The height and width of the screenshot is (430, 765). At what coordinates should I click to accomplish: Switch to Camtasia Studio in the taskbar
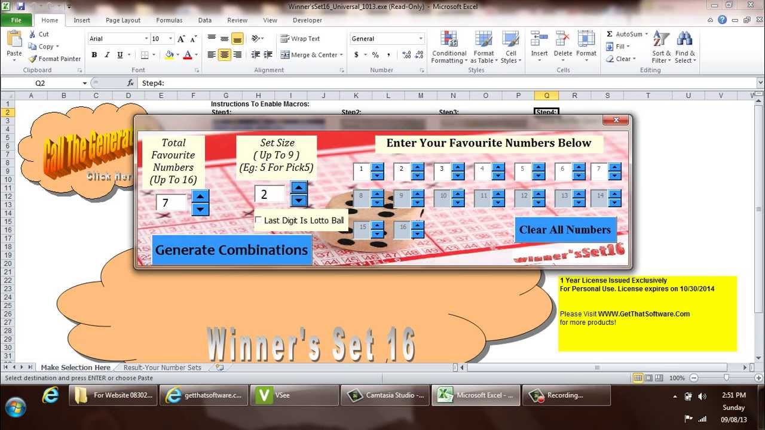tap(385, 395)
